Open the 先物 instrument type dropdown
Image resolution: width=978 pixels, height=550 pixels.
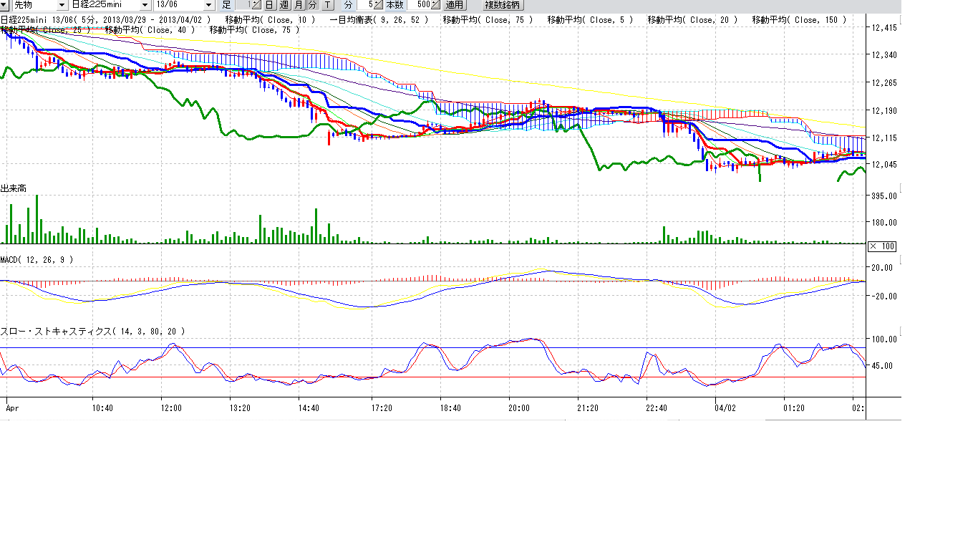(x=61, y=5)
